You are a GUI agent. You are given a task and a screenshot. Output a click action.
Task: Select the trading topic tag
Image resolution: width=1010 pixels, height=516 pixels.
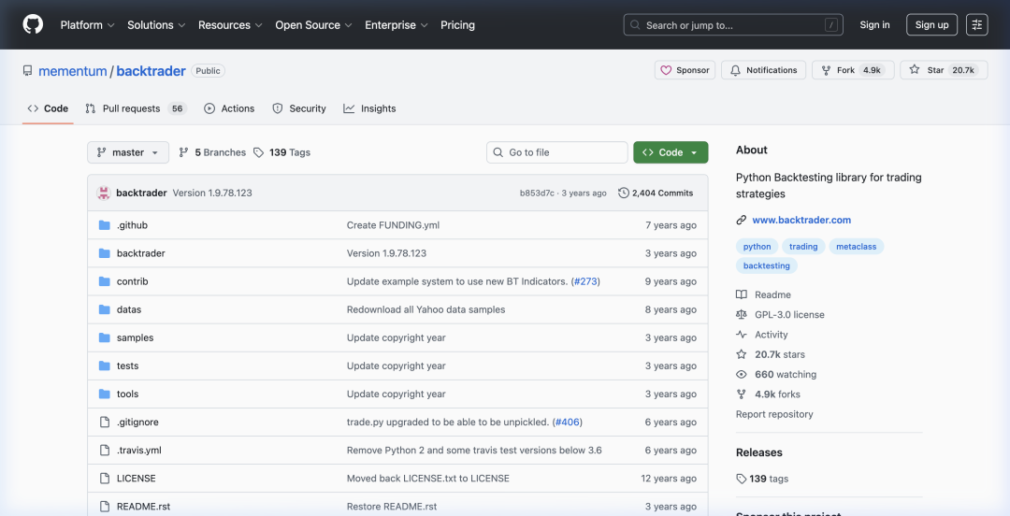click(x=803, y=247)
